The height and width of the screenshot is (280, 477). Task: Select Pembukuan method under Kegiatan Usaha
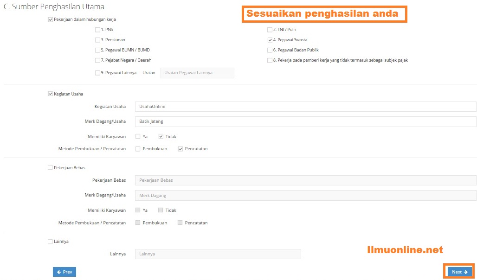pos(138,149)
